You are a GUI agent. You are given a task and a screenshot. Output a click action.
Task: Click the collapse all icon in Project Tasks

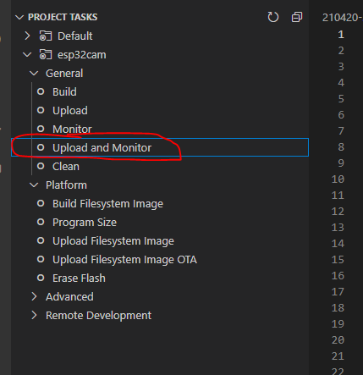pos(297,17)
